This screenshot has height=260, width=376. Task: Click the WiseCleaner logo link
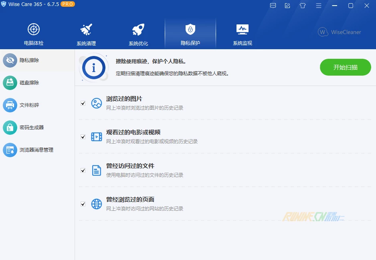340,32
